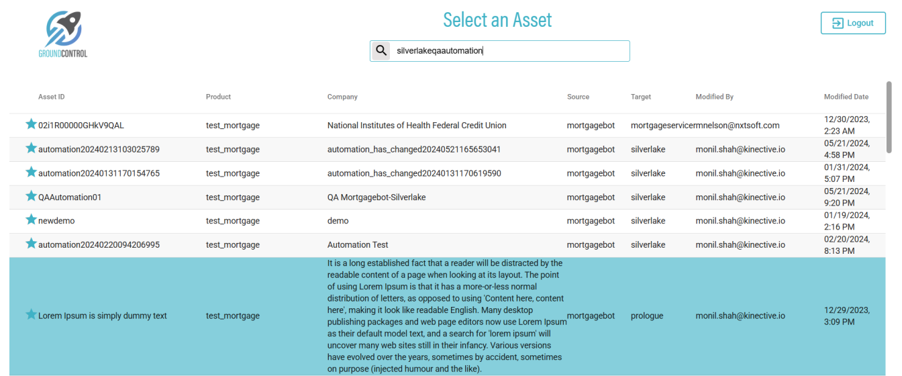Select National Institutes of Health Federal Credit Union

[416, 126]
